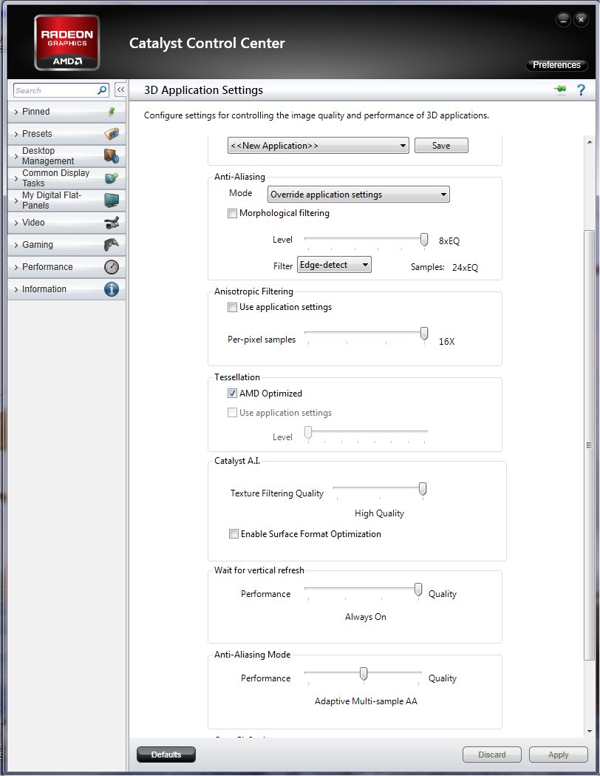The height and width of the screenshot is (776, 600).
Task: Click the 3D Application Settings heading
Action: 203,90
